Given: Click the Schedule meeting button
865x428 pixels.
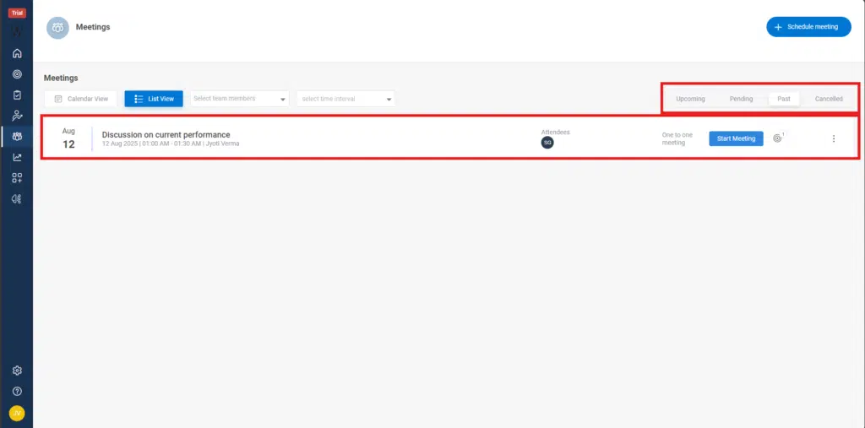Looking at the screenshot, I should coord(808,27).
